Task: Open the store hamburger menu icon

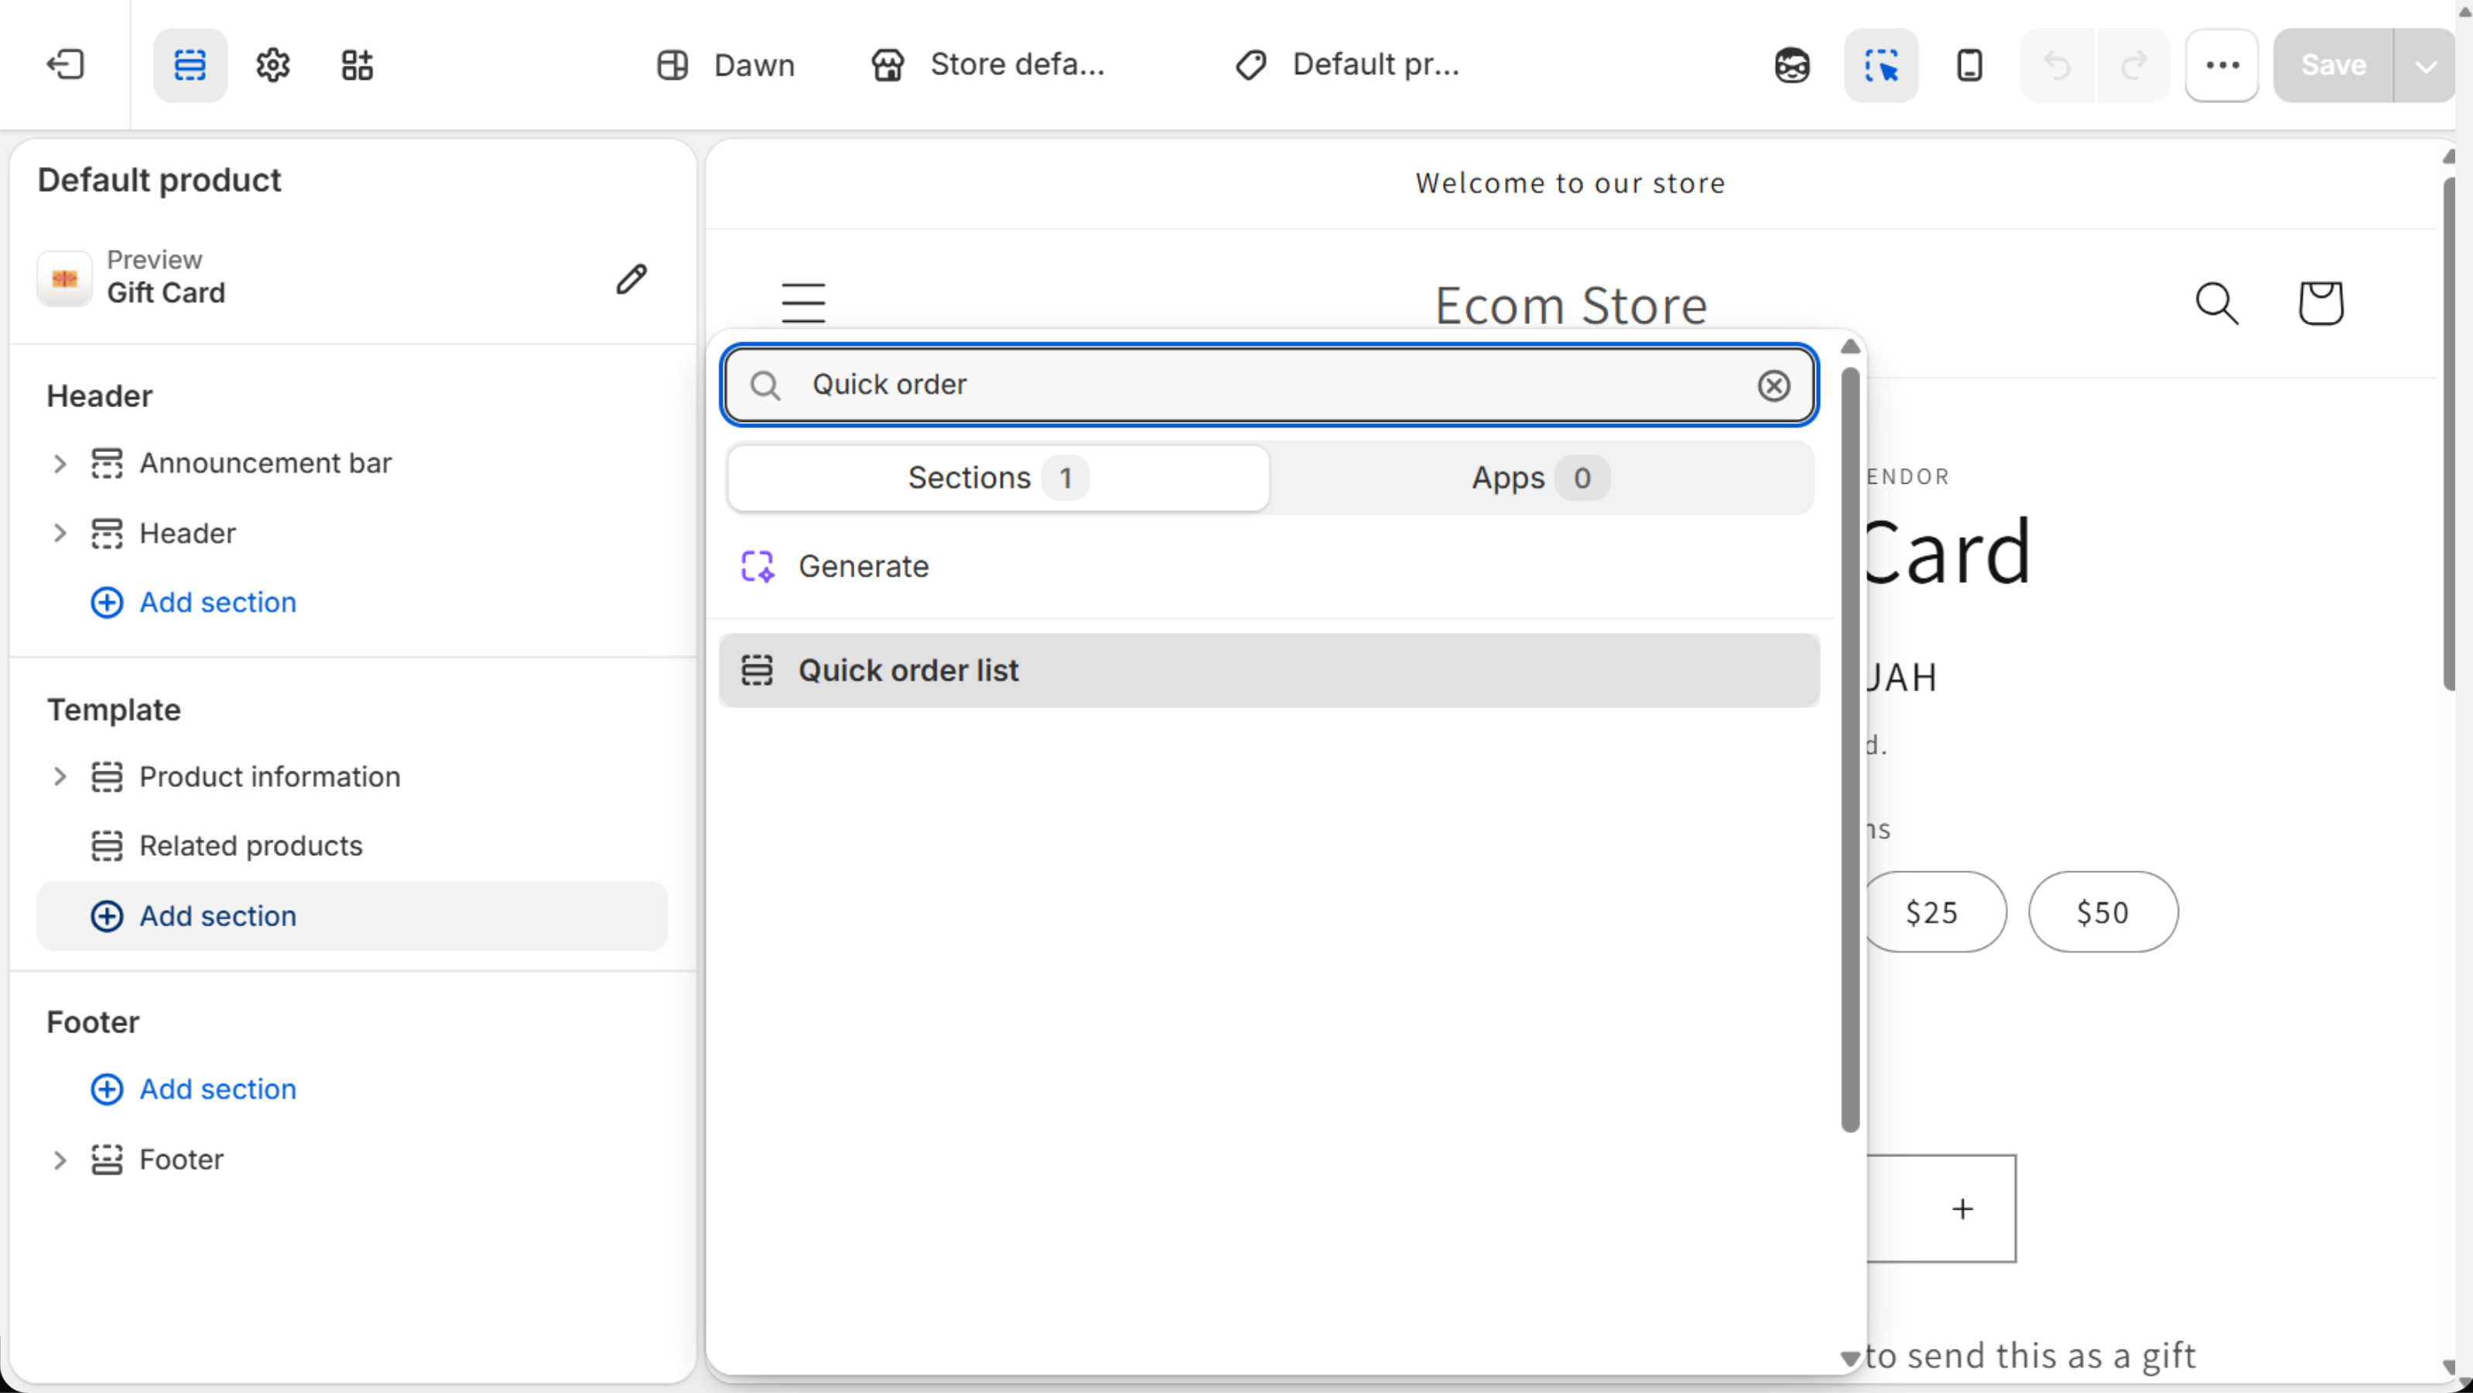Action: [x=802, y=303]
